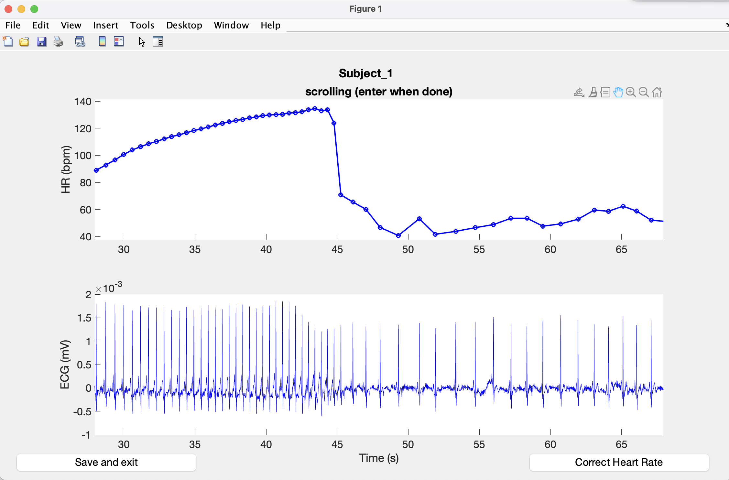Print the figure with printer icon

click(x=58, y=42)
